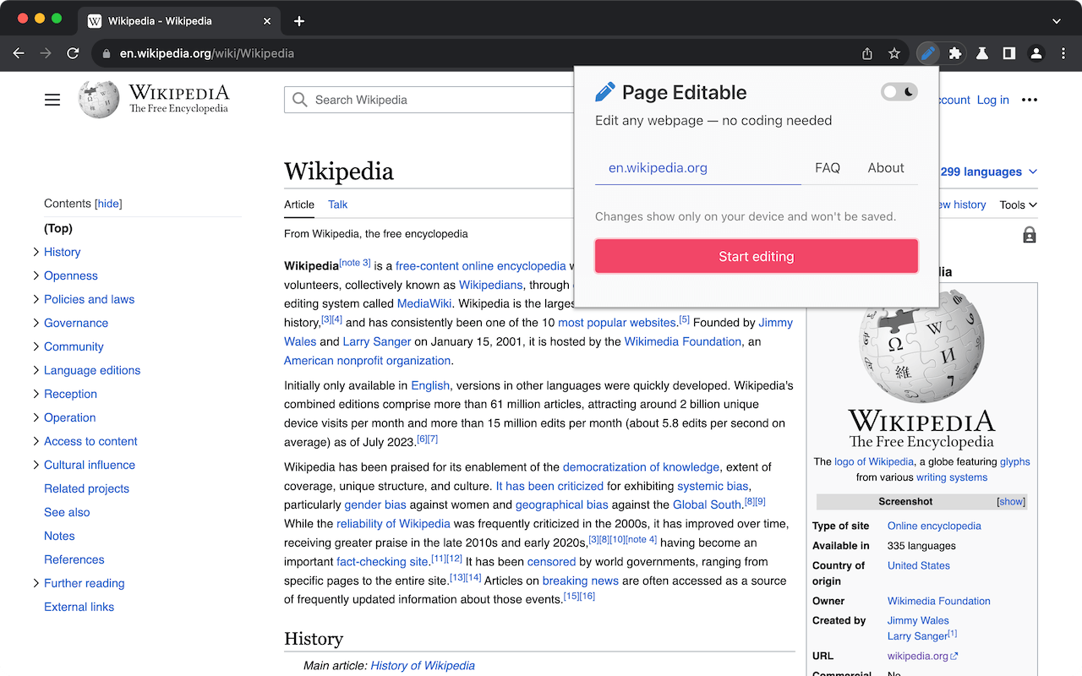Open the Chrome profile avatar icon
The height and width of the screenshot is (676, 1082).
coord(1036,52)
